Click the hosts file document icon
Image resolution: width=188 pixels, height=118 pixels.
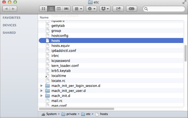(x=47, y=41)
